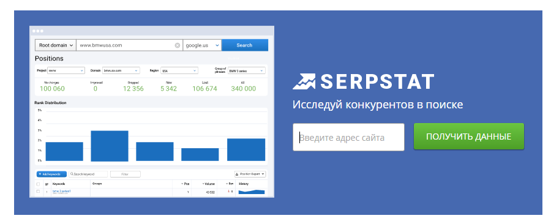The height and width of the screenshot is (221, 551).
Task: Click the History sparkline for bmw 3 series
Action: [x=251, y=192]
